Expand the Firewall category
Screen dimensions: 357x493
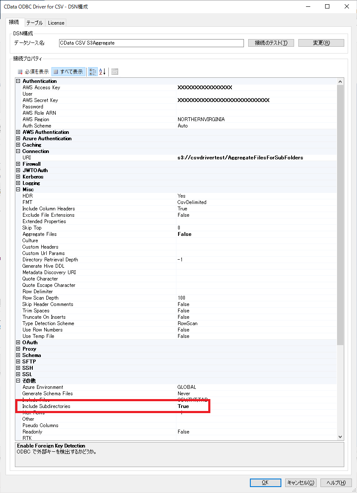pos(18,164)
